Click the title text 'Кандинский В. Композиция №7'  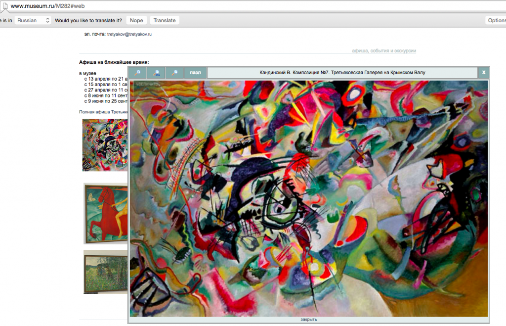click(294, 73)
